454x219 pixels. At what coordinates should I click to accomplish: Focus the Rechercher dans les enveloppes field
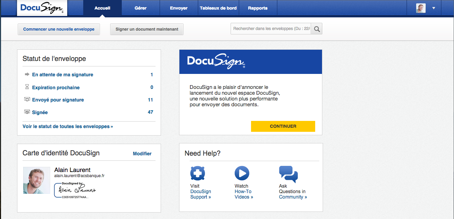271,29
